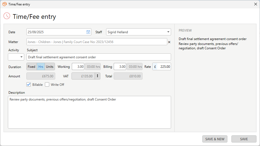The height and width of the screenshot is (146, 260).
Task: Enable the Write Off checkbox
Action: pos(47,84)
